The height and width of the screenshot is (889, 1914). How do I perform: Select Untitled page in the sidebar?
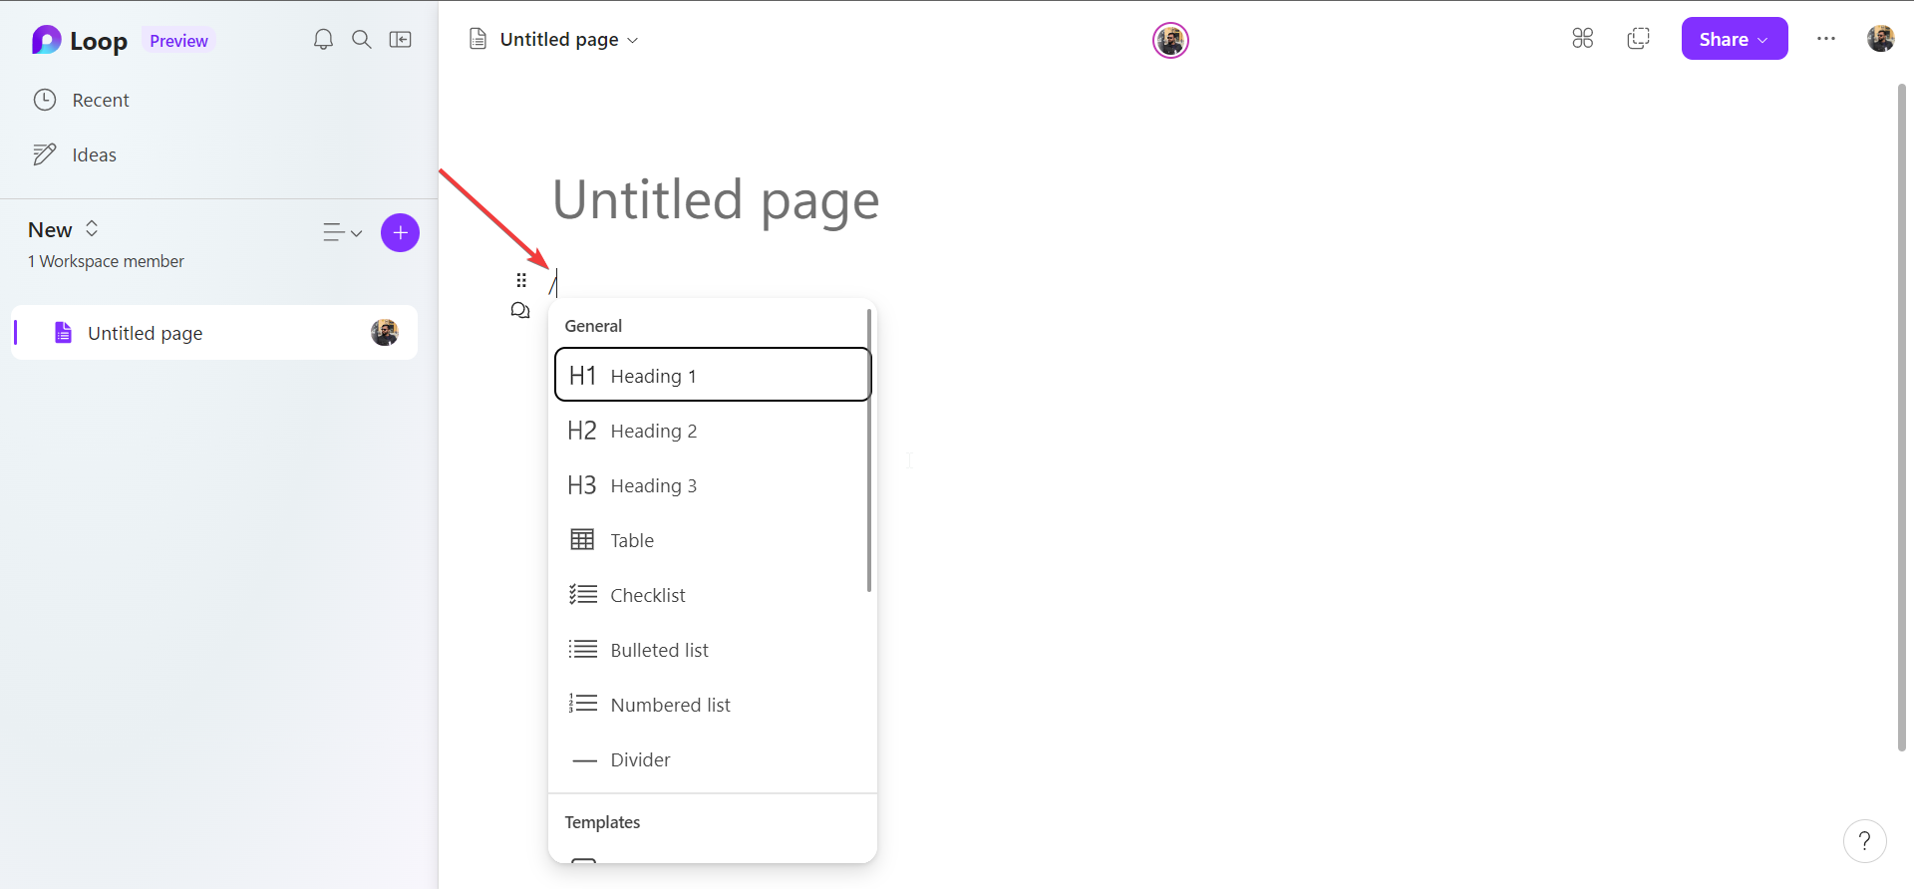(x=214, y=333)
